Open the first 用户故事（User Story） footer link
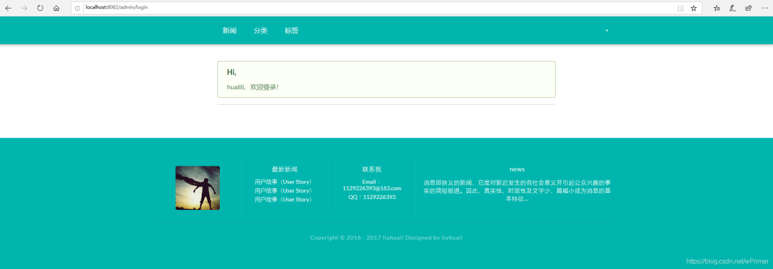The height and width of the screenshot is (269, 773). point(284,182)
